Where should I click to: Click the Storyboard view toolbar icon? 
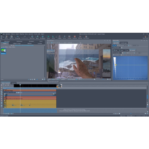click(75, 37)
